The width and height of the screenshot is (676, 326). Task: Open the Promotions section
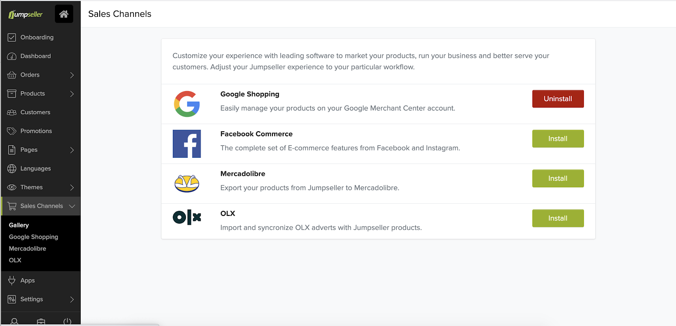coord(36,131)
